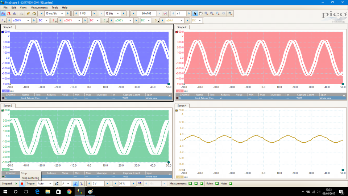Viewport: 348px width, 196px height.
Task: Click the yellow trigger marker diamond in Scope 1
Action: tap(89, 58)
